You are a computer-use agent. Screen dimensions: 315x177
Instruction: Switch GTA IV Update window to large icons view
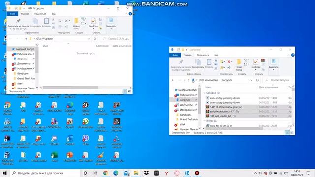(x=129, y=91)
